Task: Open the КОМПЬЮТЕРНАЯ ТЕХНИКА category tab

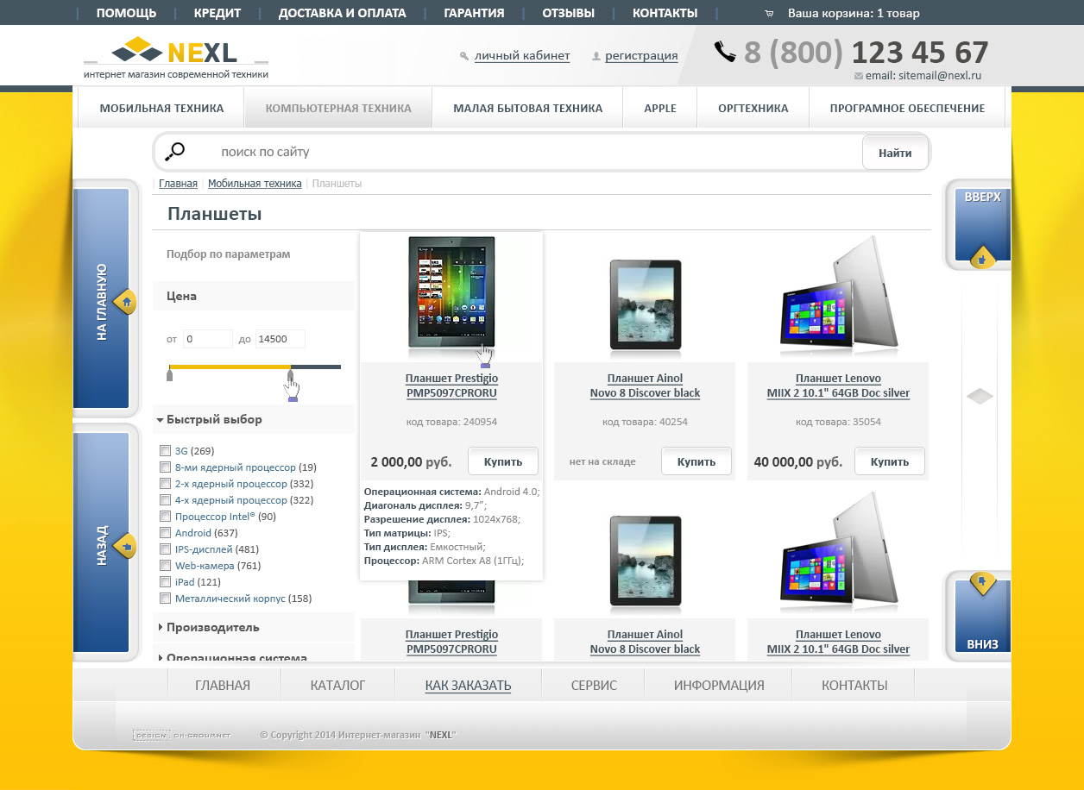Action: 338,108
